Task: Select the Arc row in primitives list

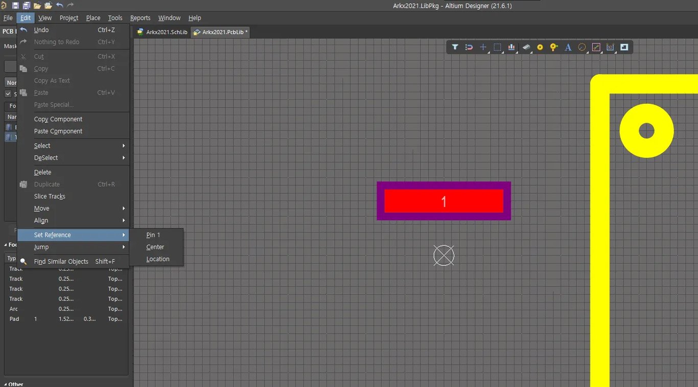Action: coord(66,309)
